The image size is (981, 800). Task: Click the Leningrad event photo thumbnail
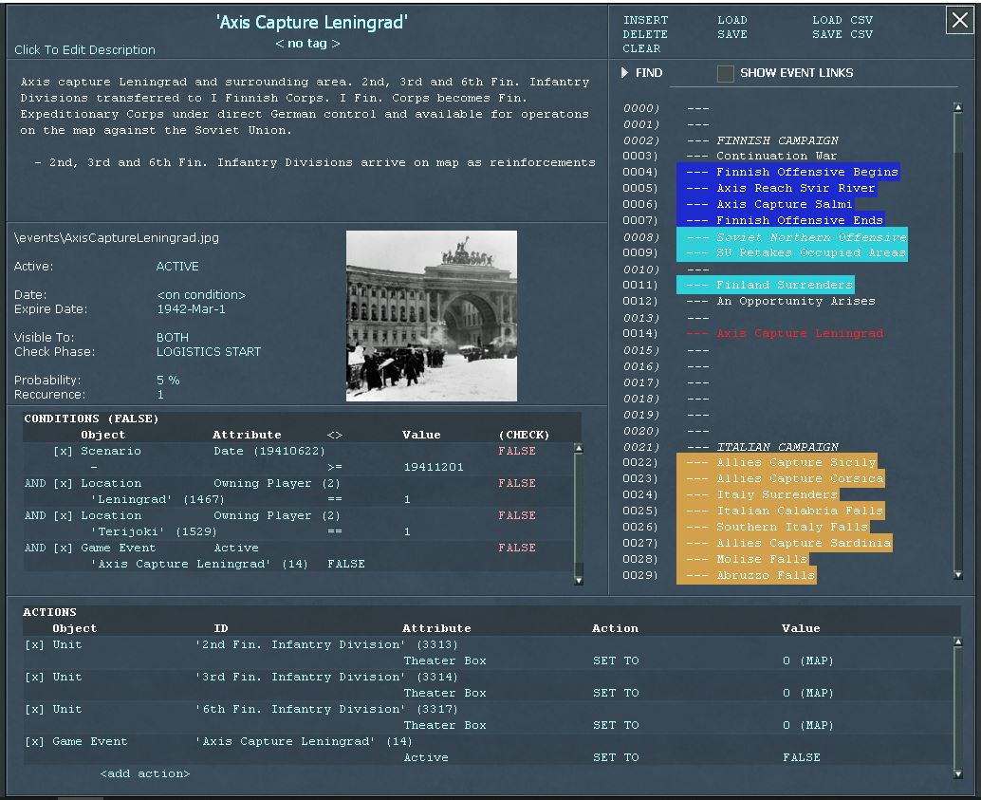point(432,316)
